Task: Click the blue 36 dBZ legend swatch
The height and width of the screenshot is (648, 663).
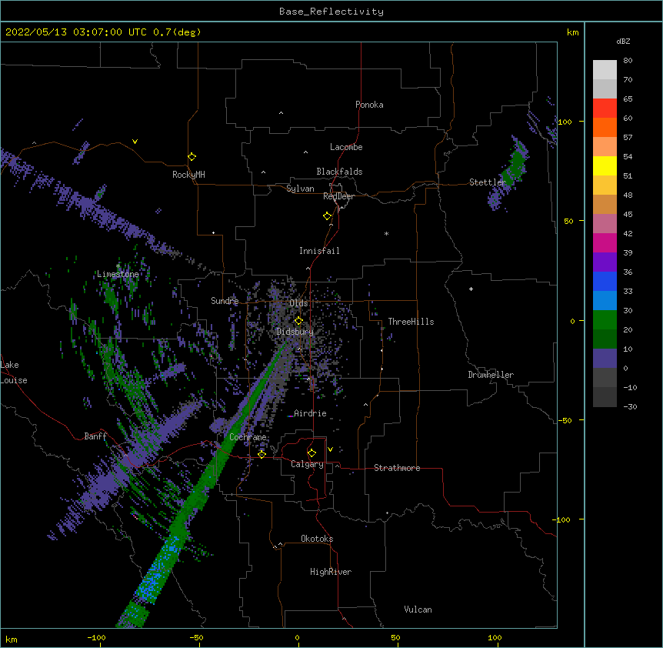Action: tap(605, 281)
